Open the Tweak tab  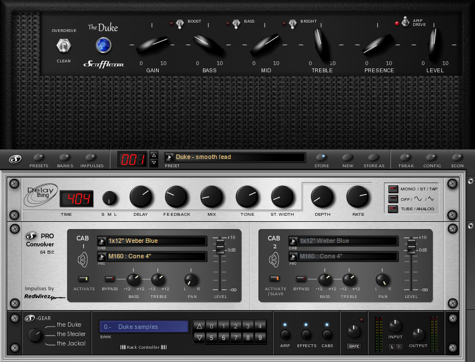pyautogui.click(x=405, y=157)
